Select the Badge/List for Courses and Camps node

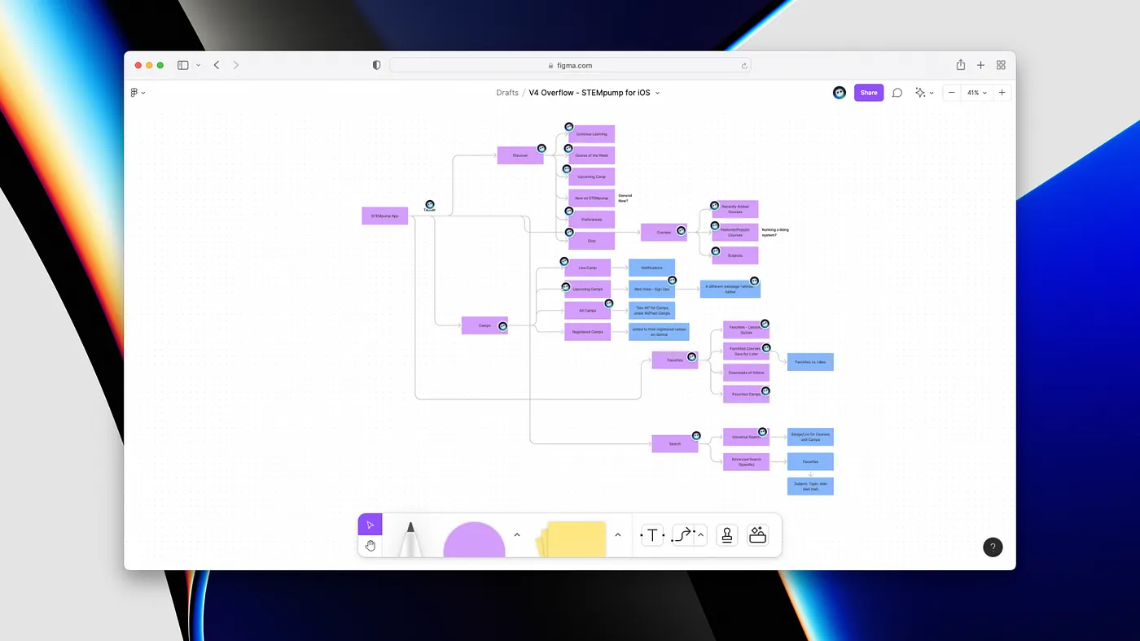click(810, 437)
